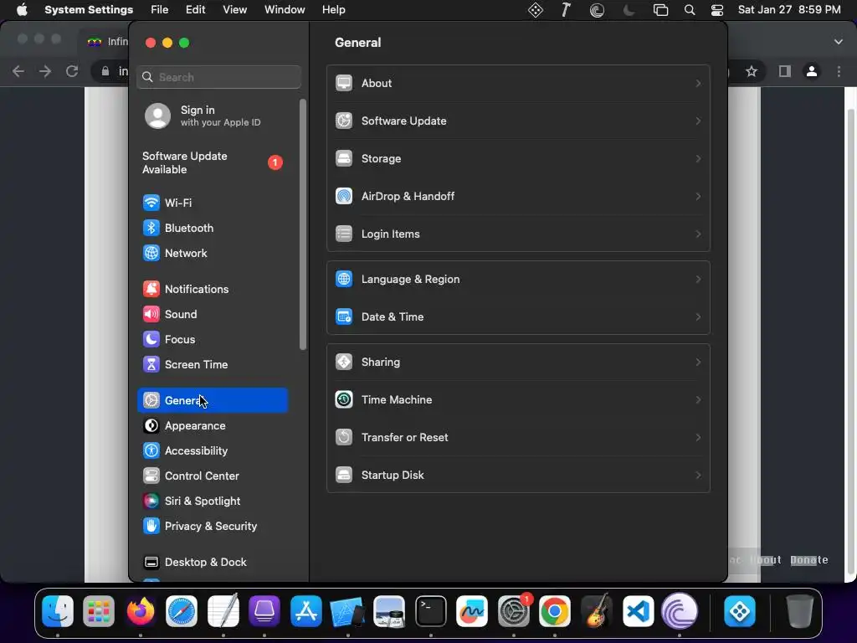This screenshot has width=857, height=643.
Task: Click the Software Update gear icon
Action: click(344, 121)
